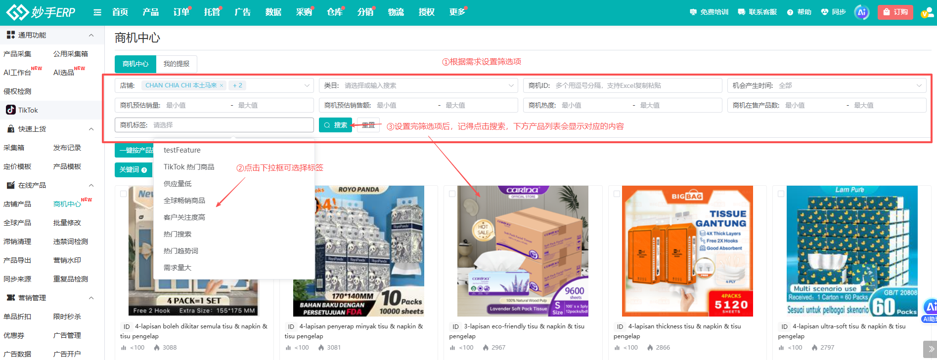The image size is (937, 360).
Task: Open 营销水印 in the sidebar
Action: 67,260
